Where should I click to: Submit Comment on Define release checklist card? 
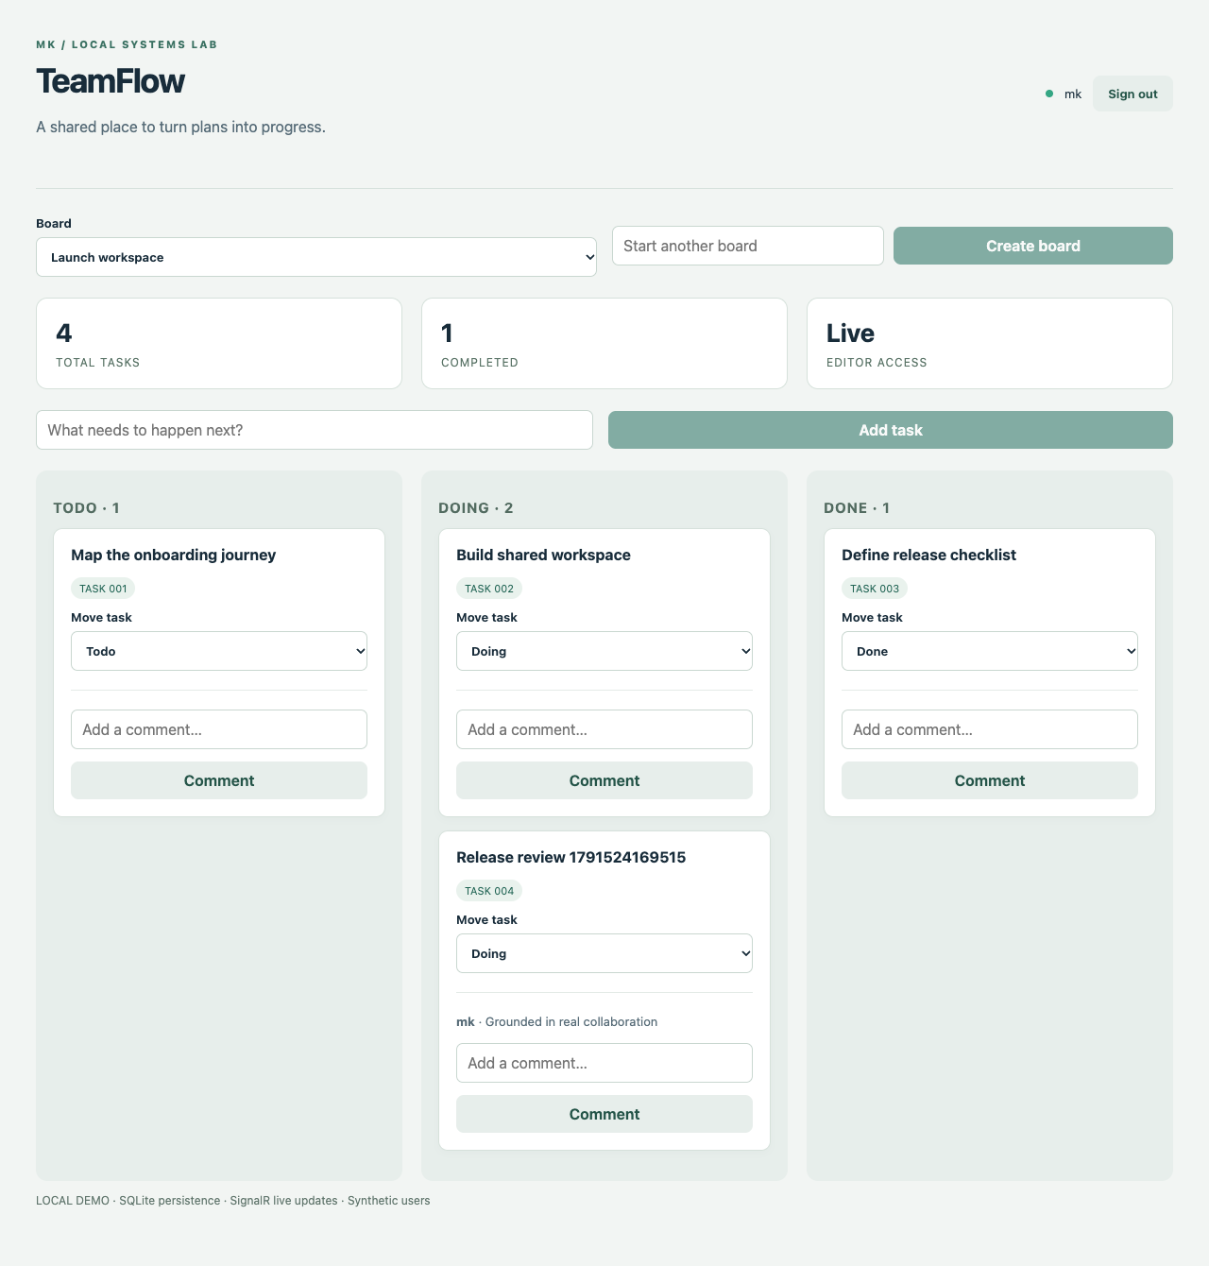tap(990, 780)
